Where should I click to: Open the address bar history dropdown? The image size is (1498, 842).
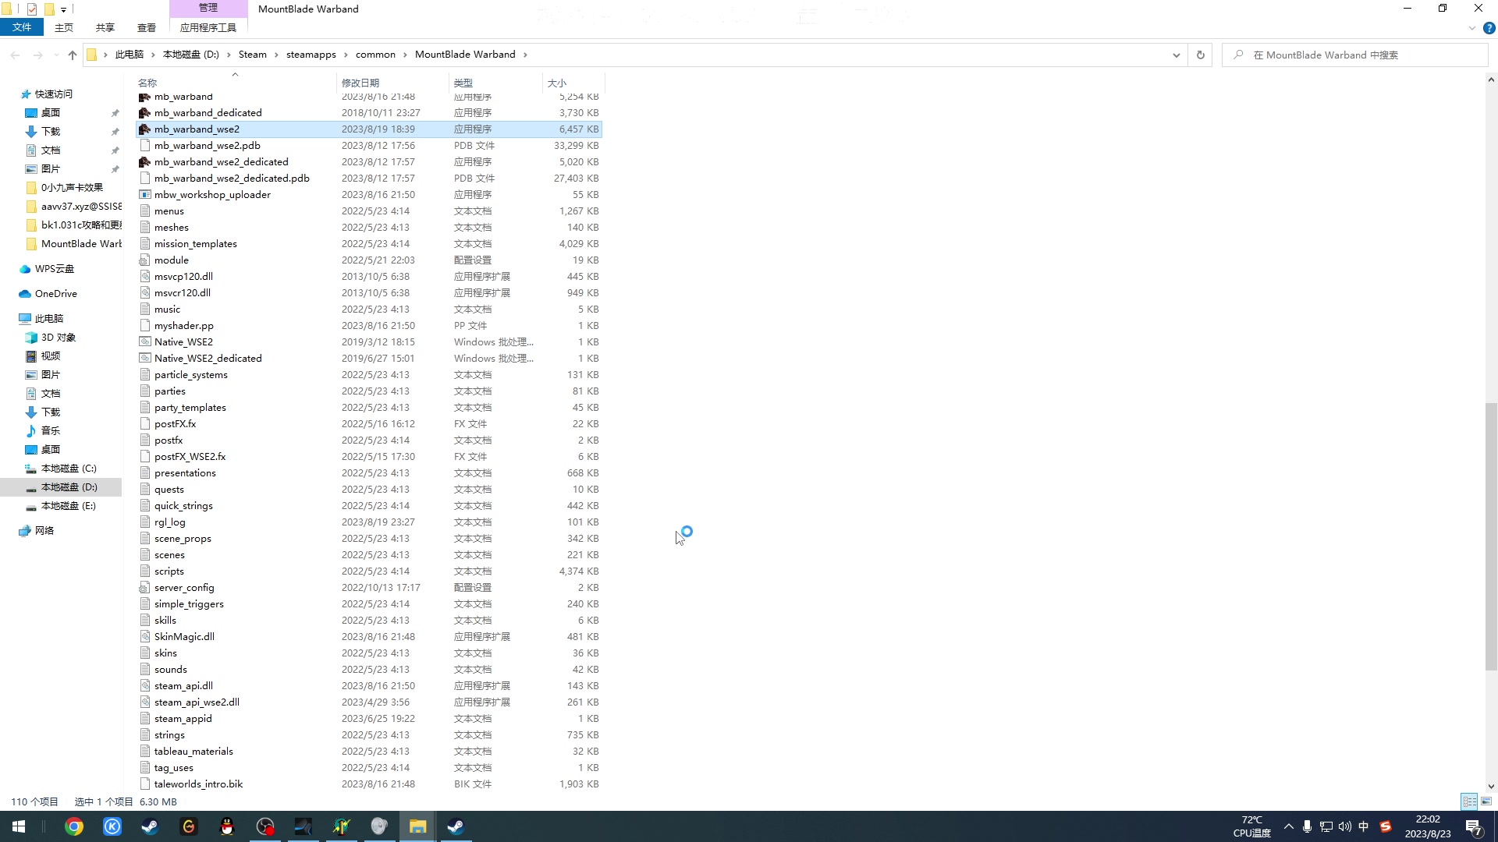pyautogui.click(x=1176, y=55)
